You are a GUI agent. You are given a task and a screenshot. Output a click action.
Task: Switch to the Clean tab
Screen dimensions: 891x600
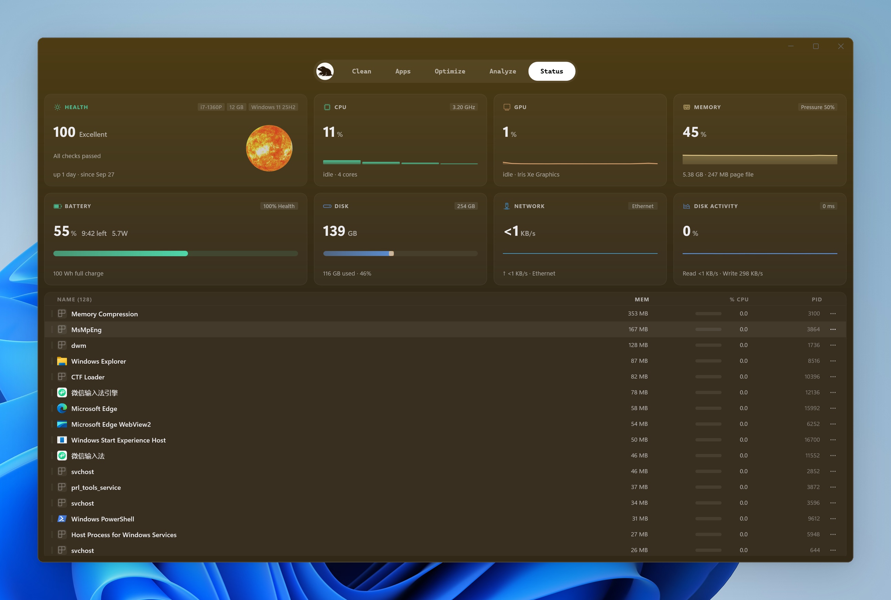(361, 71)
